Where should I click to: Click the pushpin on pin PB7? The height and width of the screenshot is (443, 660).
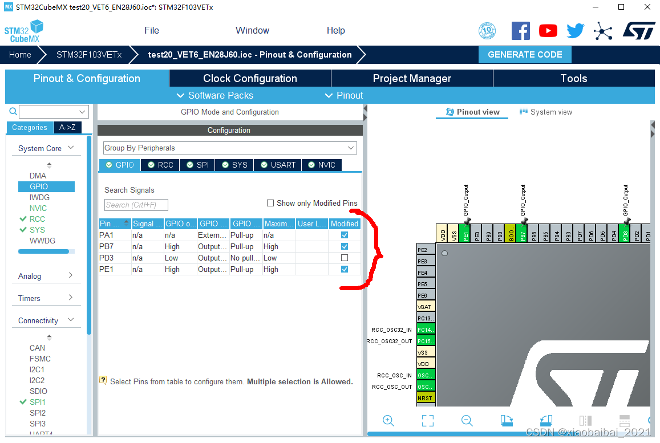[524, 221]
